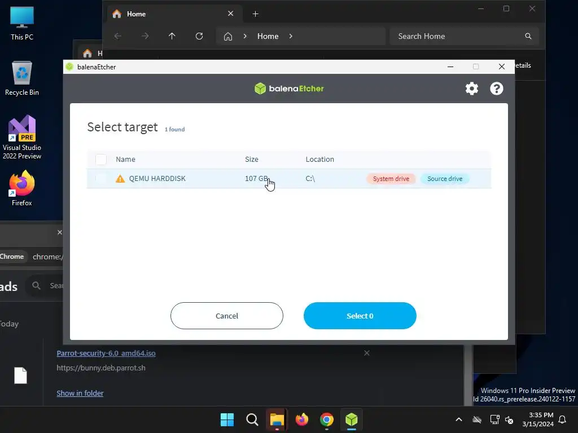Click Home breadcrumb in the address bar
This screenshot has width=578, height=433.
click(x=268, y=36)
